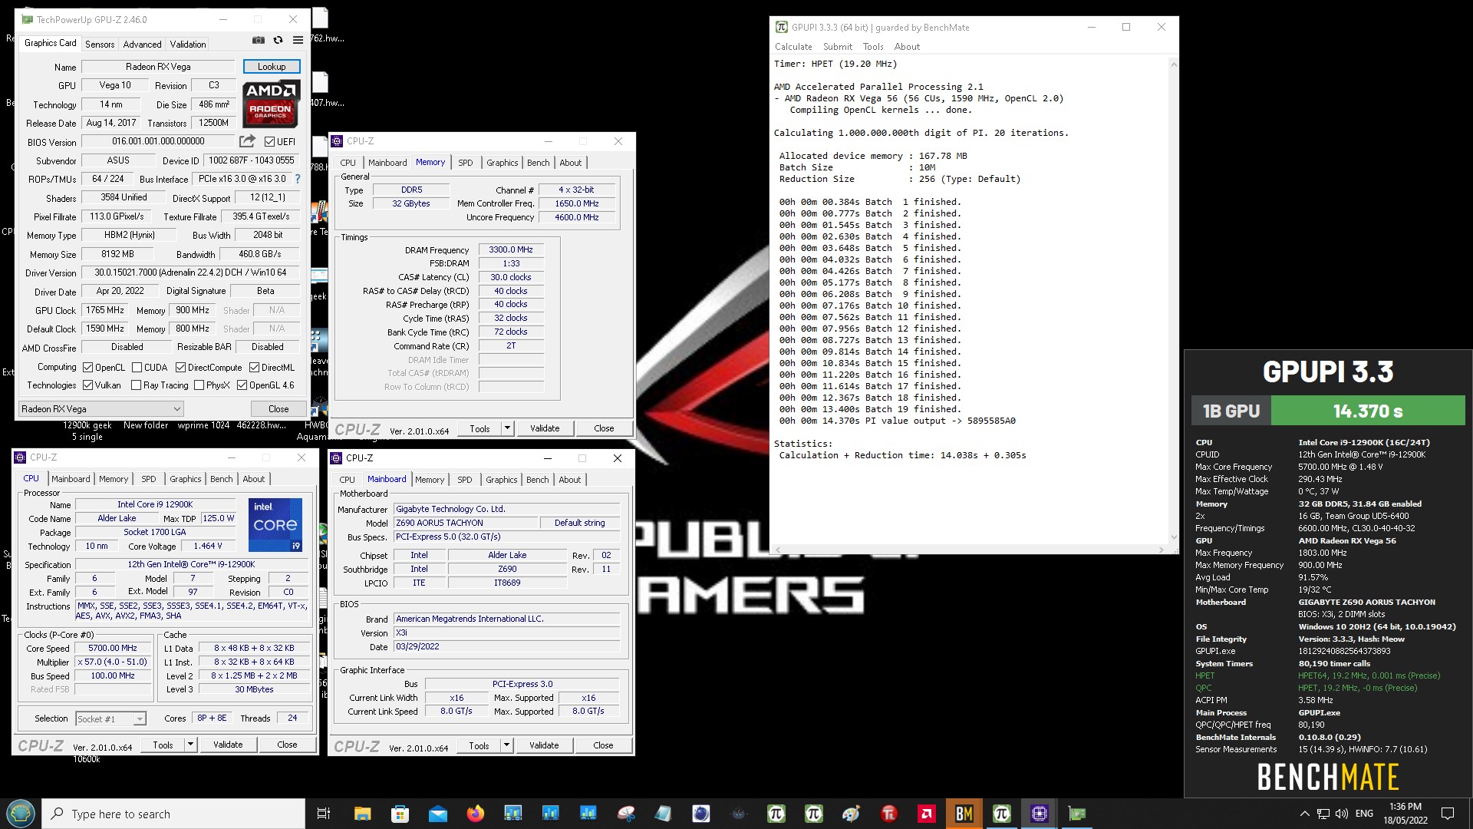Open the notification center icon

click(1448, 814)
